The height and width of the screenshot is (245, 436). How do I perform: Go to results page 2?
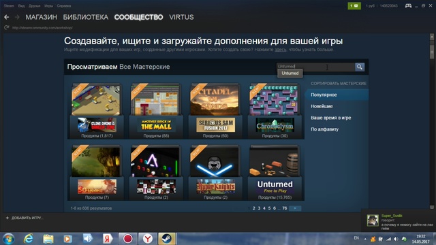pos(254,208)
